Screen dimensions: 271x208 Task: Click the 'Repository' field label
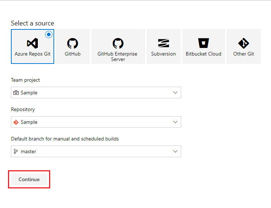coord(23,110)
